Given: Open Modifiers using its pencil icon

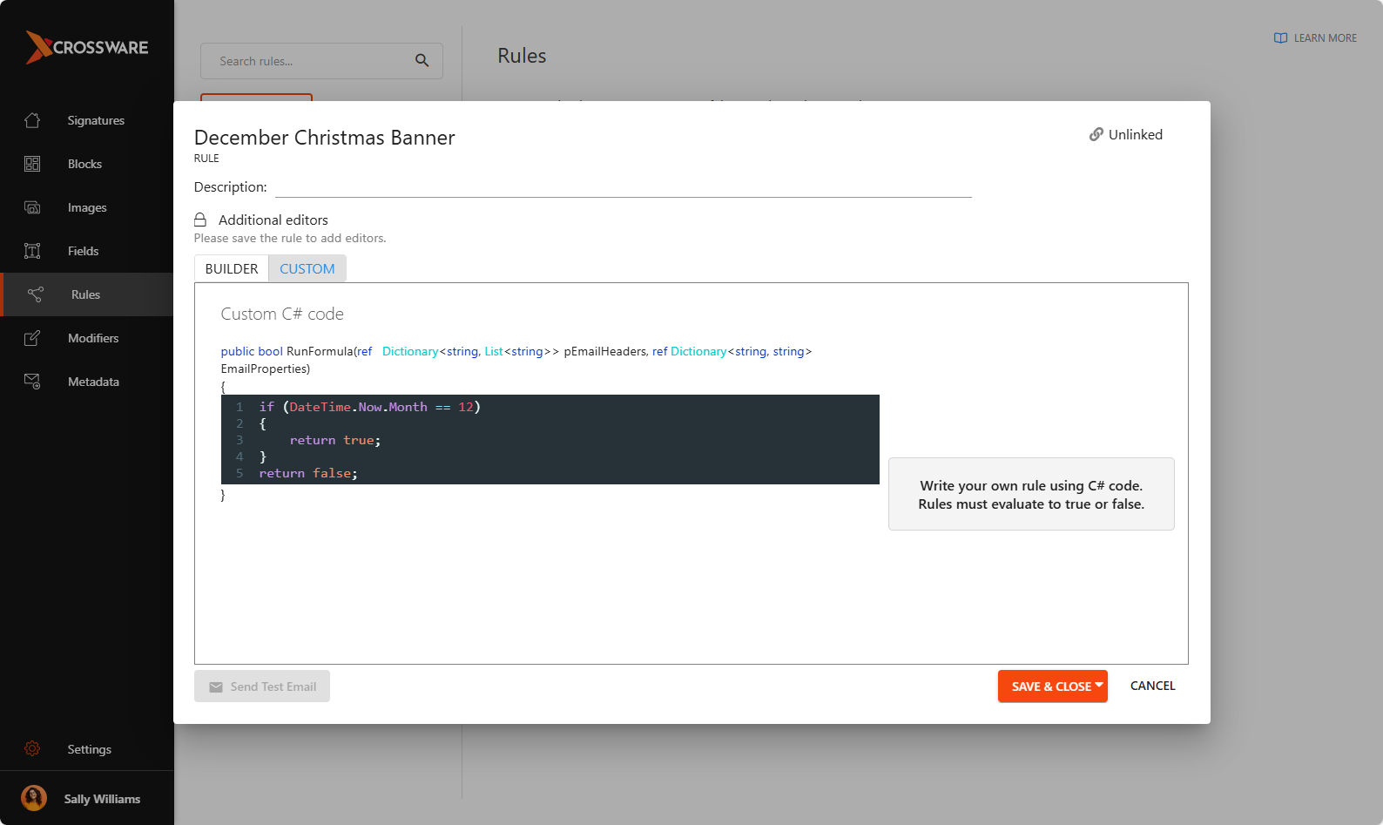Looking at the screenshot, I should point(32,338).
